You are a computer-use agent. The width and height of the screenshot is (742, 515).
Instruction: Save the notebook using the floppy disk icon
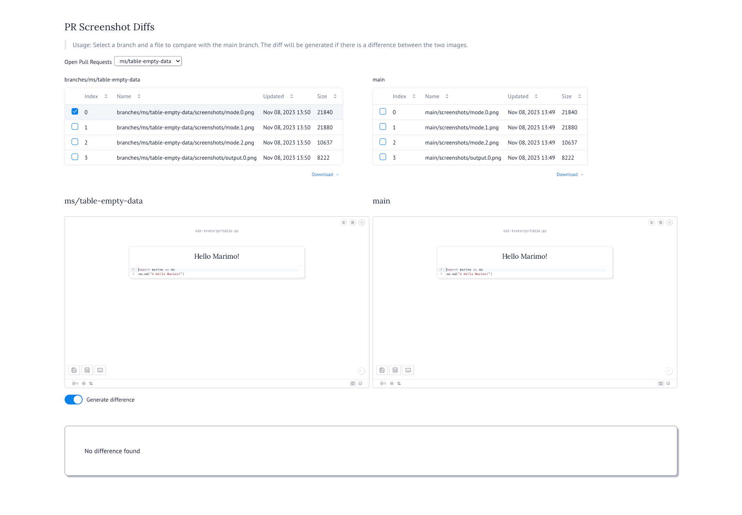pos(74,370)
